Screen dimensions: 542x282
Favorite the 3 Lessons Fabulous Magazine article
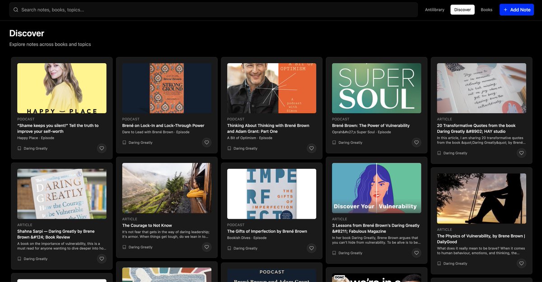[x=416, y=253]
